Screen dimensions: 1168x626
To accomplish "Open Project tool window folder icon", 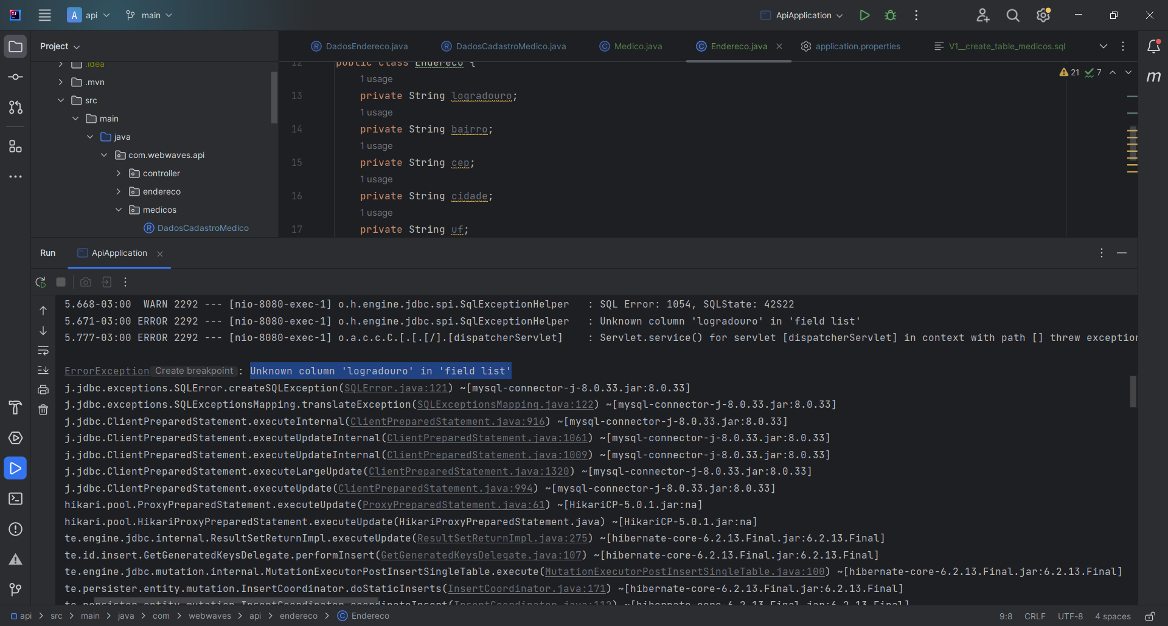I will tap(15, 47).
